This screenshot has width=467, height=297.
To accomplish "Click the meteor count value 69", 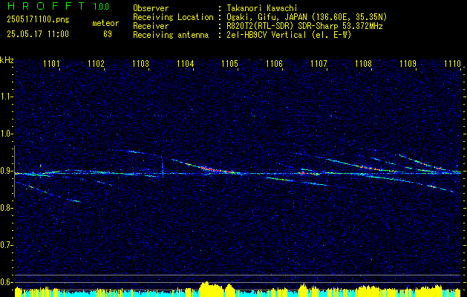I will pos(108,34).
